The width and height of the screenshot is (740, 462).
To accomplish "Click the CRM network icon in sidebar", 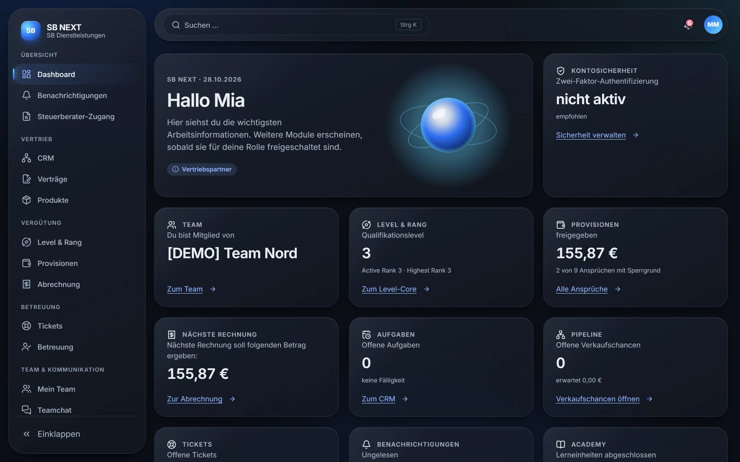I will [27, 158].
